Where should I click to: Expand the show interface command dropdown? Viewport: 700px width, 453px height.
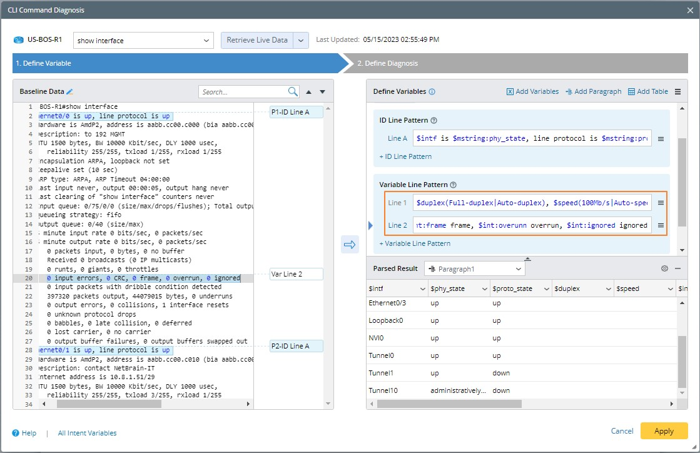[208, 41]
